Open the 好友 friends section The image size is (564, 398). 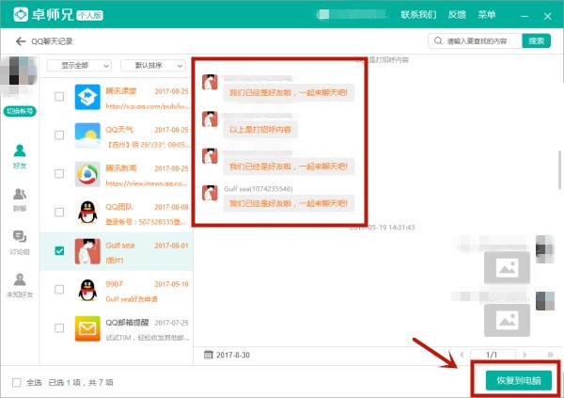point(20,157)
